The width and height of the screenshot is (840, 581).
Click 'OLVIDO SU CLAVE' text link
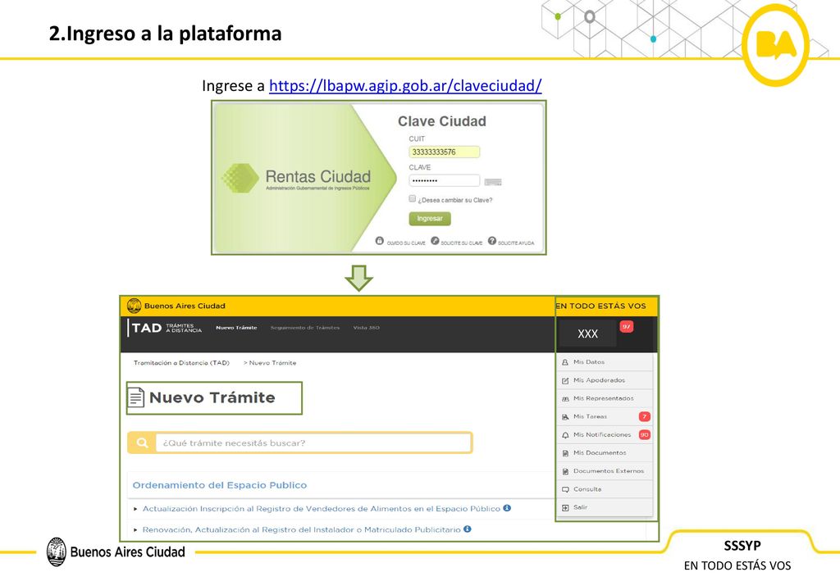(406, 243)
